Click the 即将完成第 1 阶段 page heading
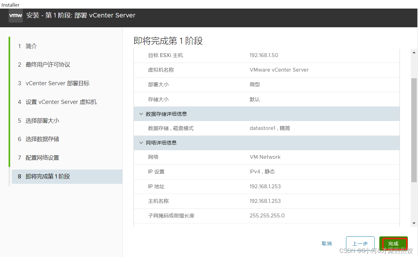 [x=168, y=41]
